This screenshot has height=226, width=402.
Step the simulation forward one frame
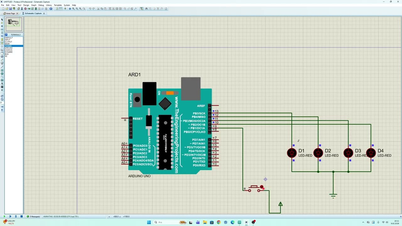[x=10, y=216]
